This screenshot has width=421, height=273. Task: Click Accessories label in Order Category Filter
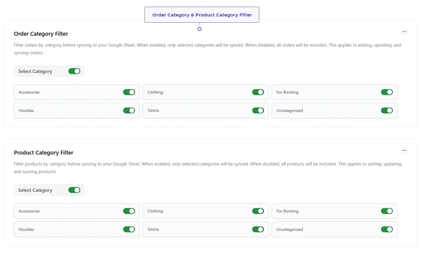click(29, 92)
